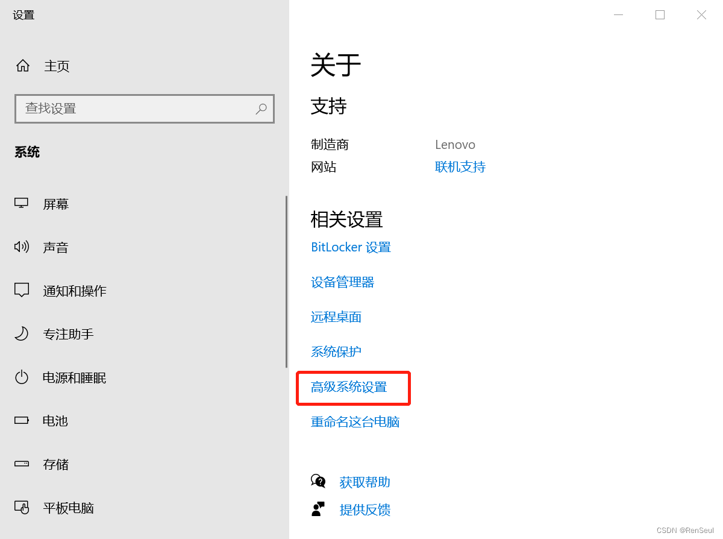This screenshot has height=539, width=723.
Task: Click the 提供反馈 feedback person icon
Action: click(318, 509)
